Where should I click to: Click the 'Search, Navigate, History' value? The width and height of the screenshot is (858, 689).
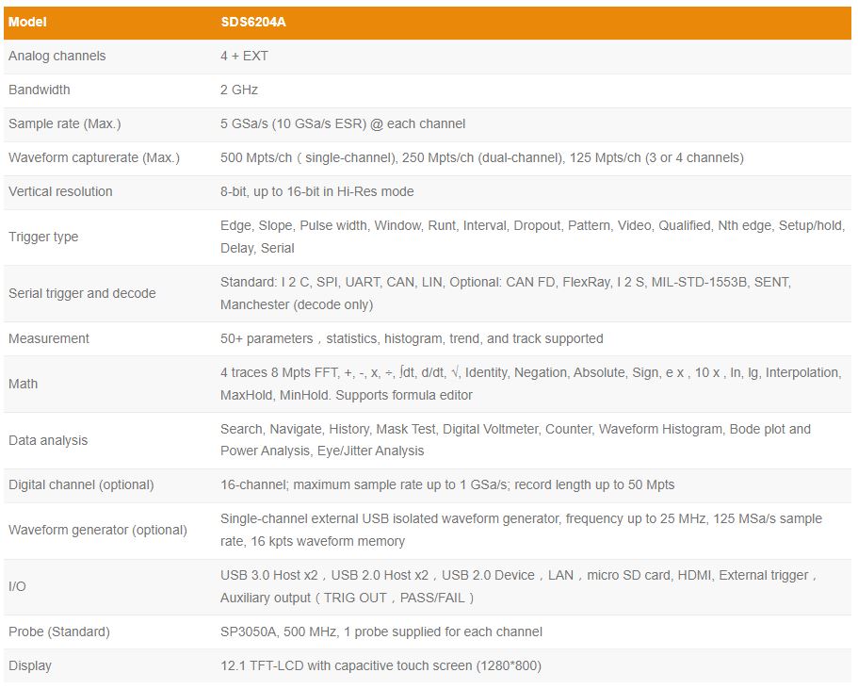515,440
